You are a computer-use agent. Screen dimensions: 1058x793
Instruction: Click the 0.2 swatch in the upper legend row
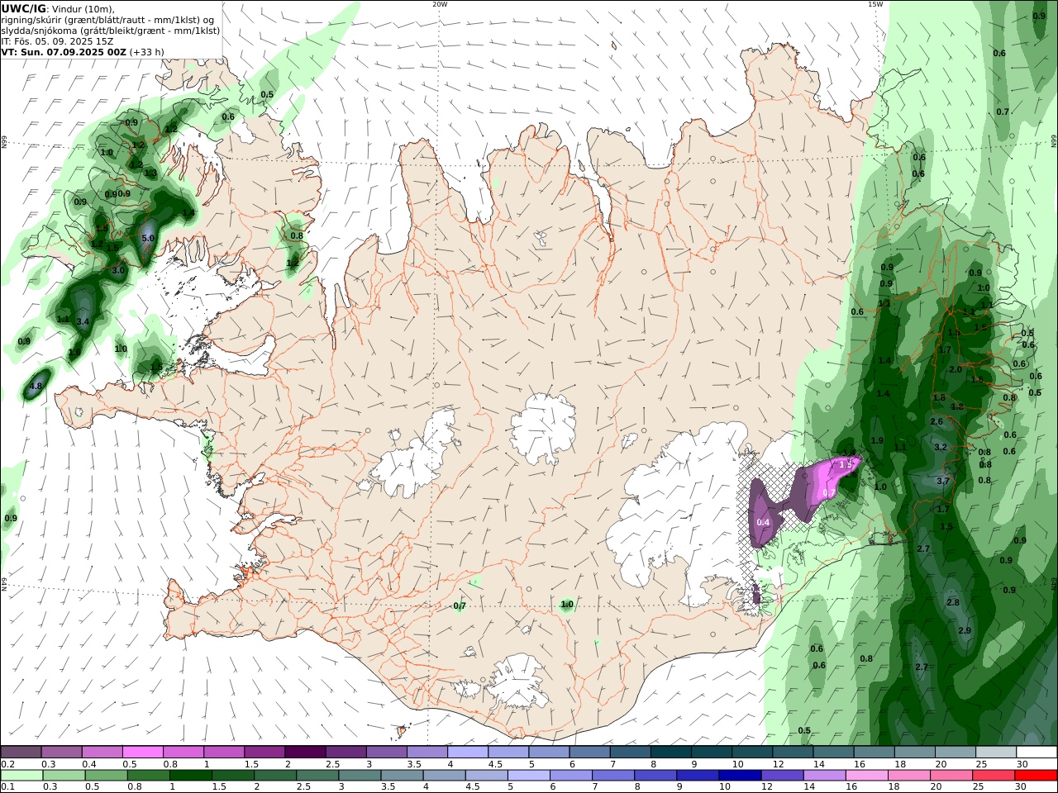(21, 753)
